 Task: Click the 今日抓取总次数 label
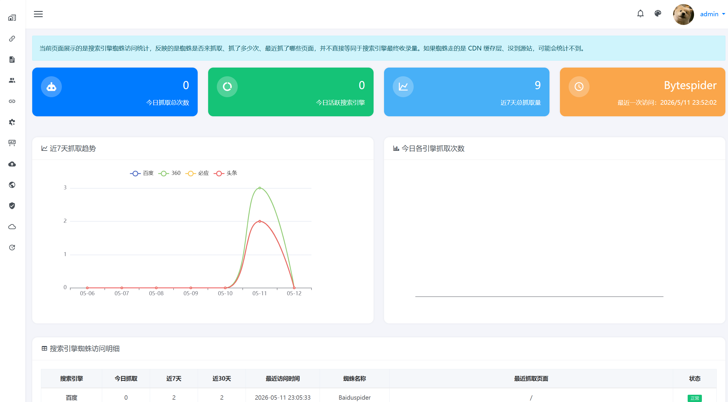click(x=167, y=102)
